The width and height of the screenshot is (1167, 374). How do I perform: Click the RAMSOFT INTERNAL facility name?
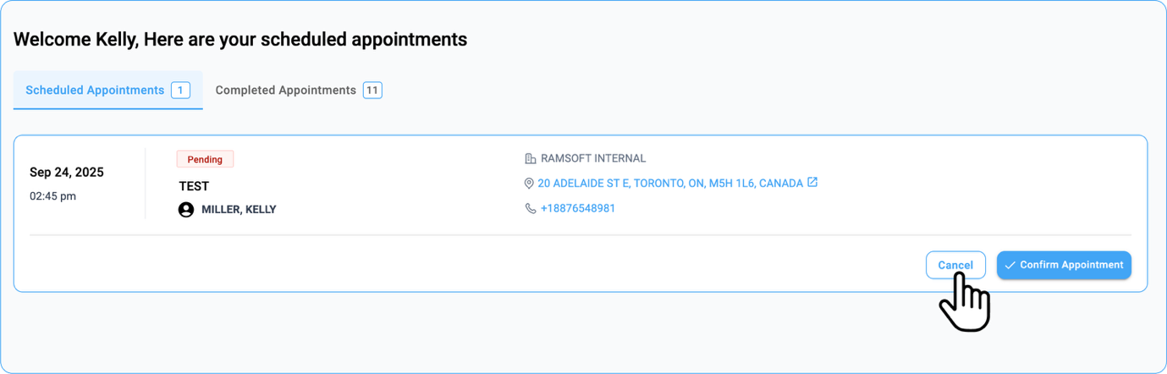593,158
